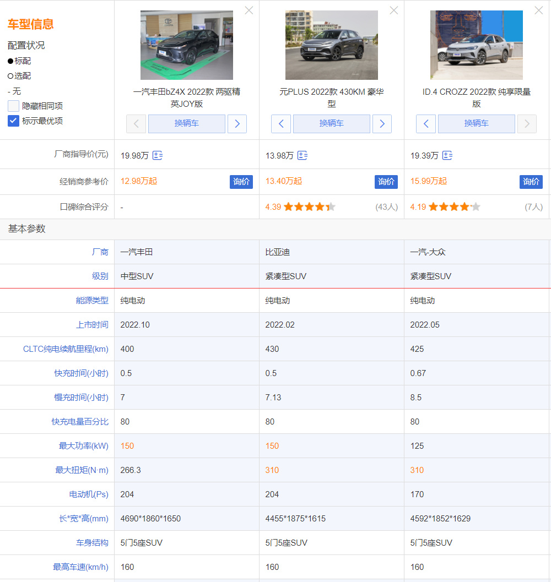Remove the ID.4 CROZZ column with X

point(539,10)
